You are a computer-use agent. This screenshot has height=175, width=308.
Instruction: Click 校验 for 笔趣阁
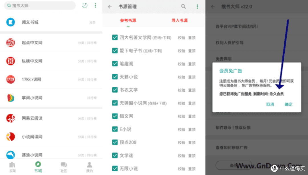tap(181, 64)
